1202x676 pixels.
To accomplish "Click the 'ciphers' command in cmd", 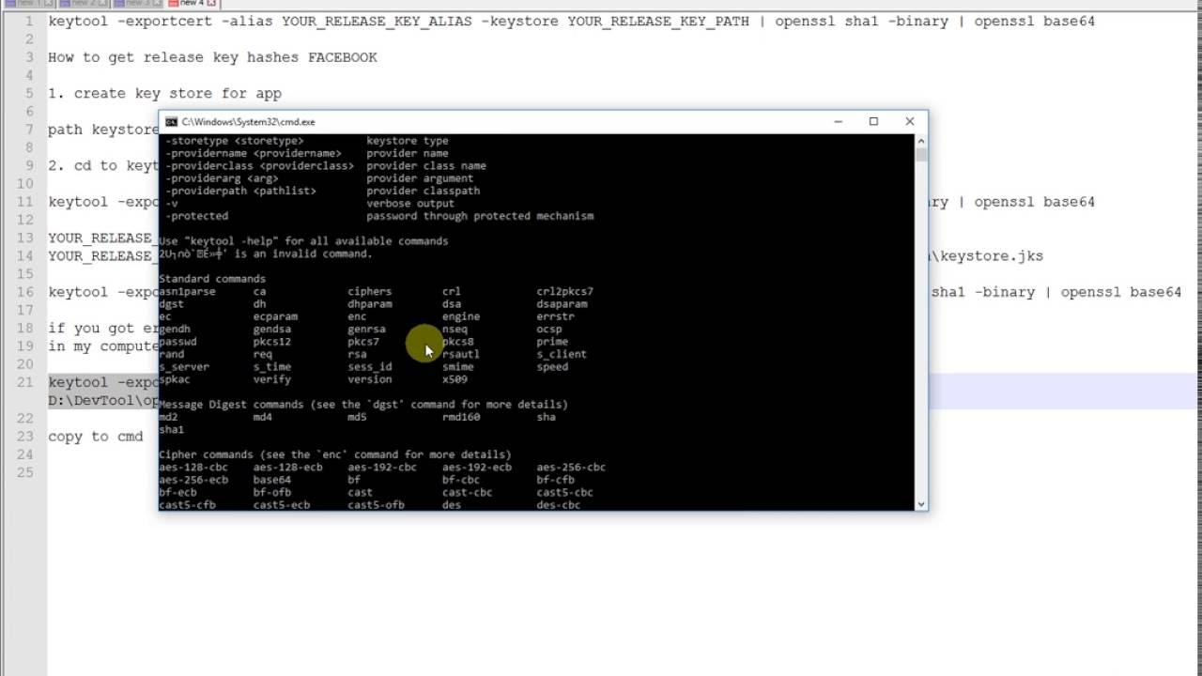I will pos(369,291).
